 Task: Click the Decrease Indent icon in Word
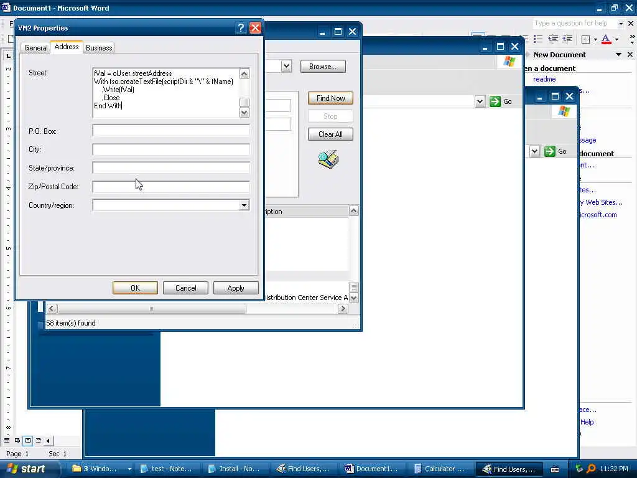pos(553,39)
